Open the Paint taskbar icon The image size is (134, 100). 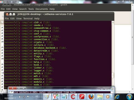(47, 97)
